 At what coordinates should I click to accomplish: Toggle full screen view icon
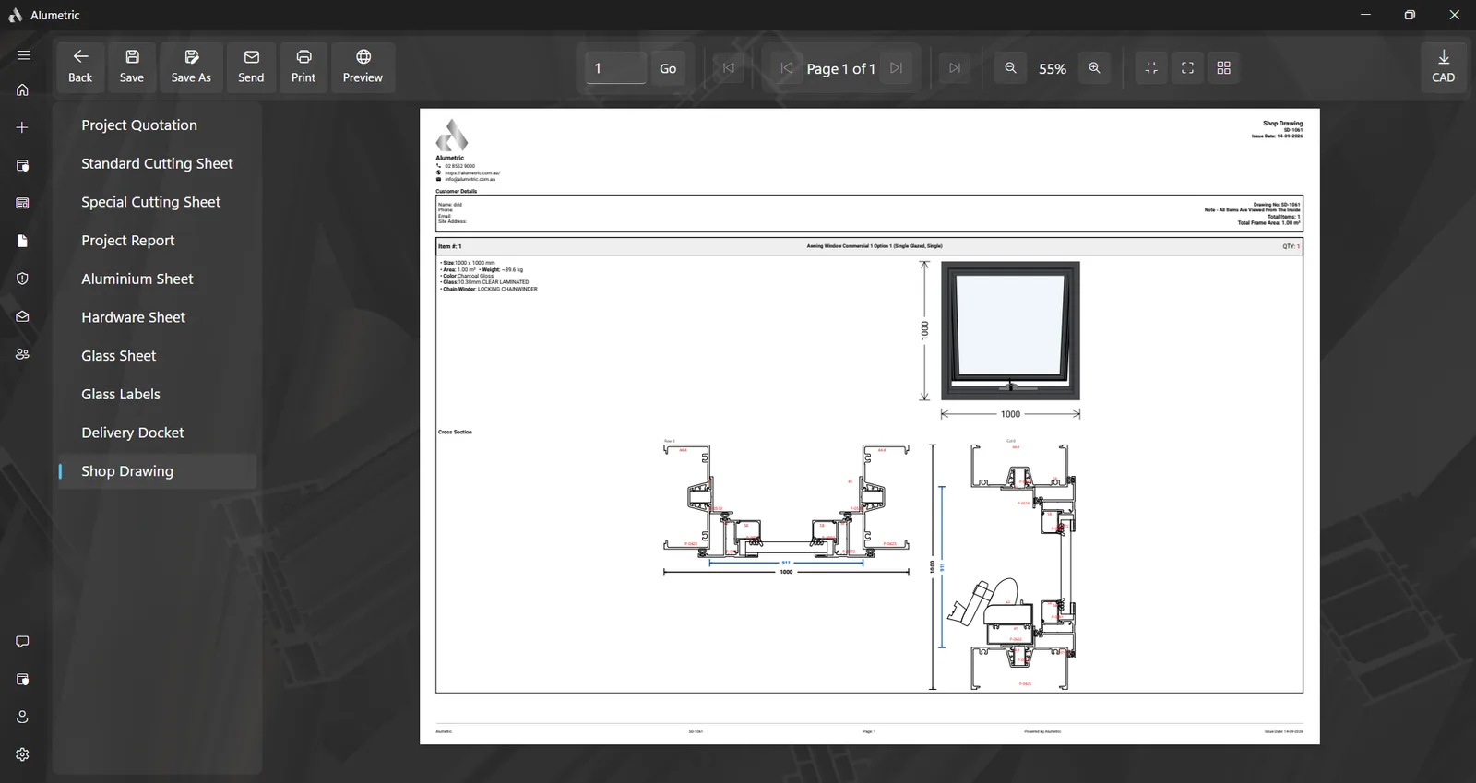(1188, 68)
